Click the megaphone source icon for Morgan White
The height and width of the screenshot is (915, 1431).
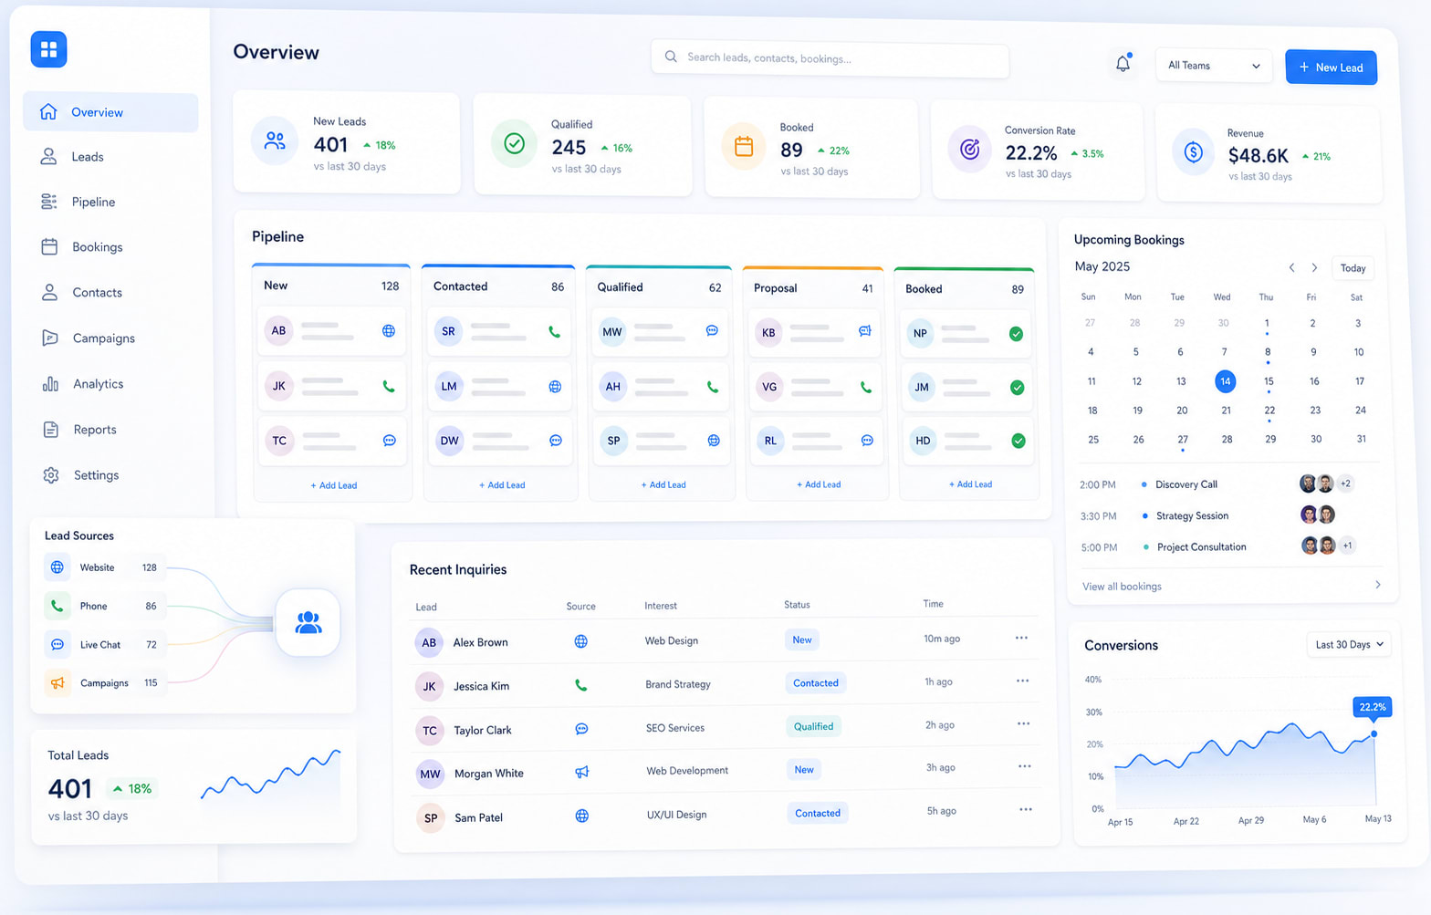coord(581,772)
